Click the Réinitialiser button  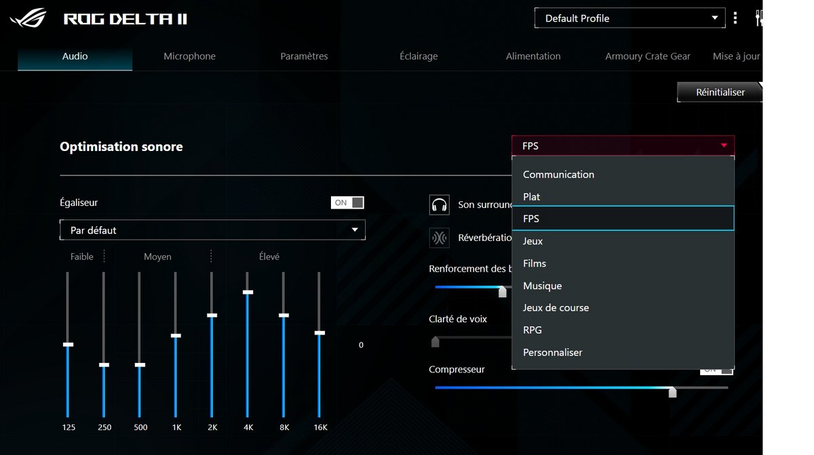[x=720, y=92]
